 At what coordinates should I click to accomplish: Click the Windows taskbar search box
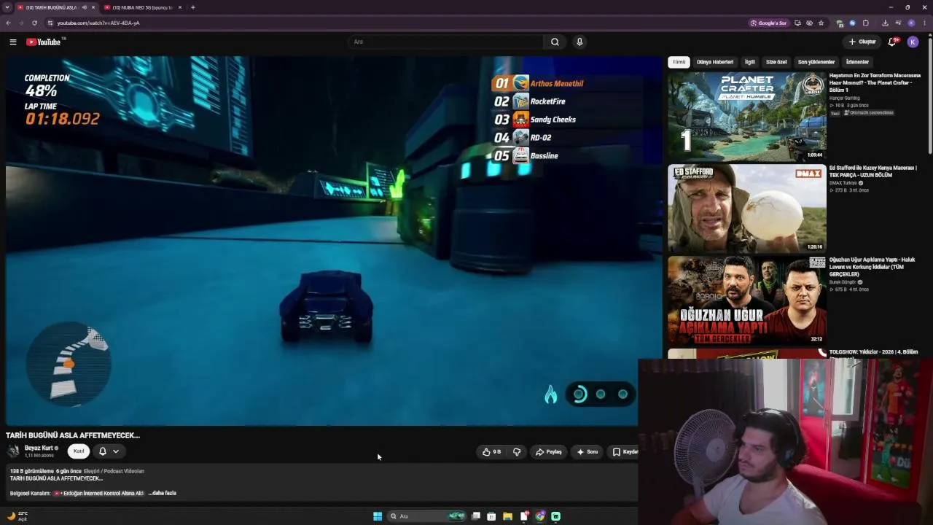[426, 516]
